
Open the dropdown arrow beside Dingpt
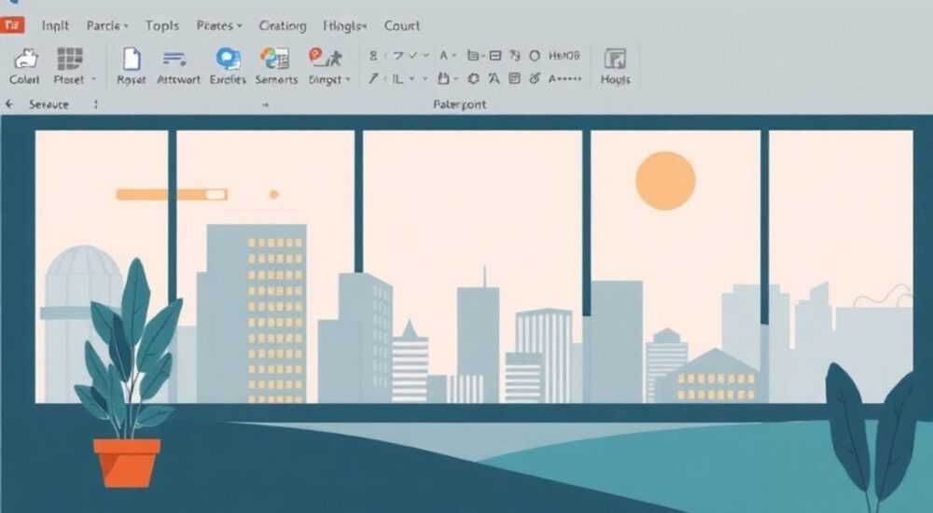pos(348,79)
